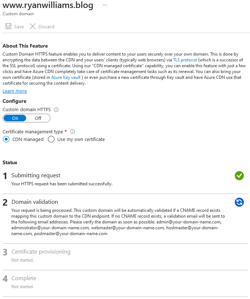This screenshot has height=299, width=250.
Task: Open the TLS protocol link
Action: tap(185, 60)
